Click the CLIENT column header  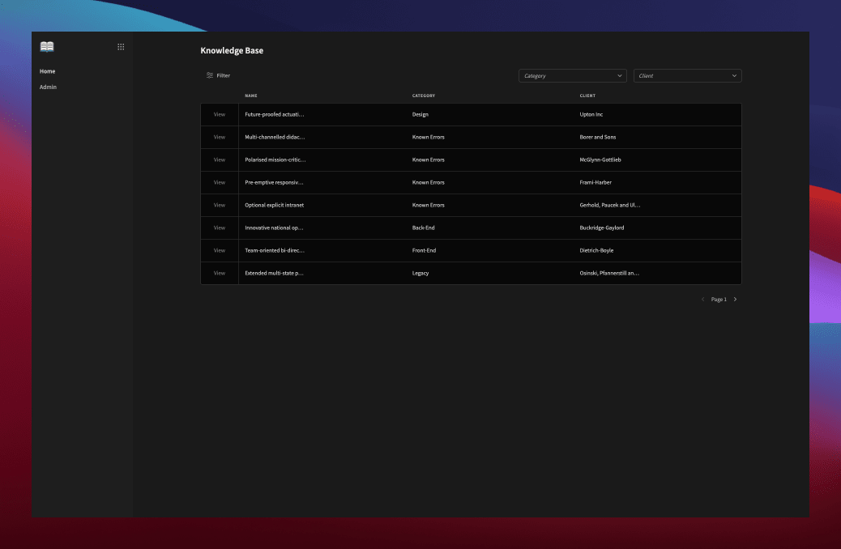[x=587, y=96]
